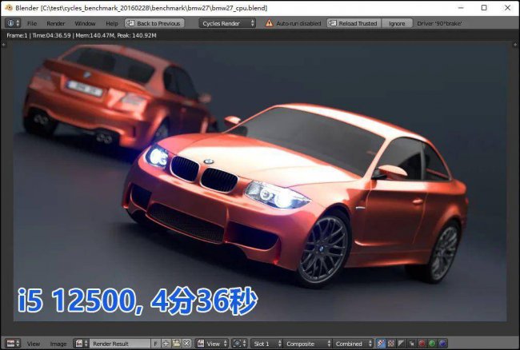Open the image editor type selector

click(14, 344)
